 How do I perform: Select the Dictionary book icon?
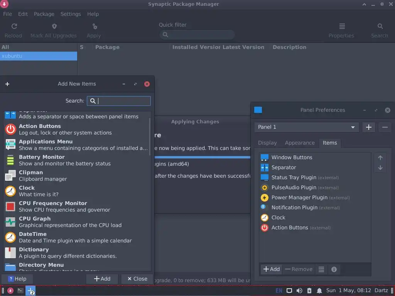[10, 253]
